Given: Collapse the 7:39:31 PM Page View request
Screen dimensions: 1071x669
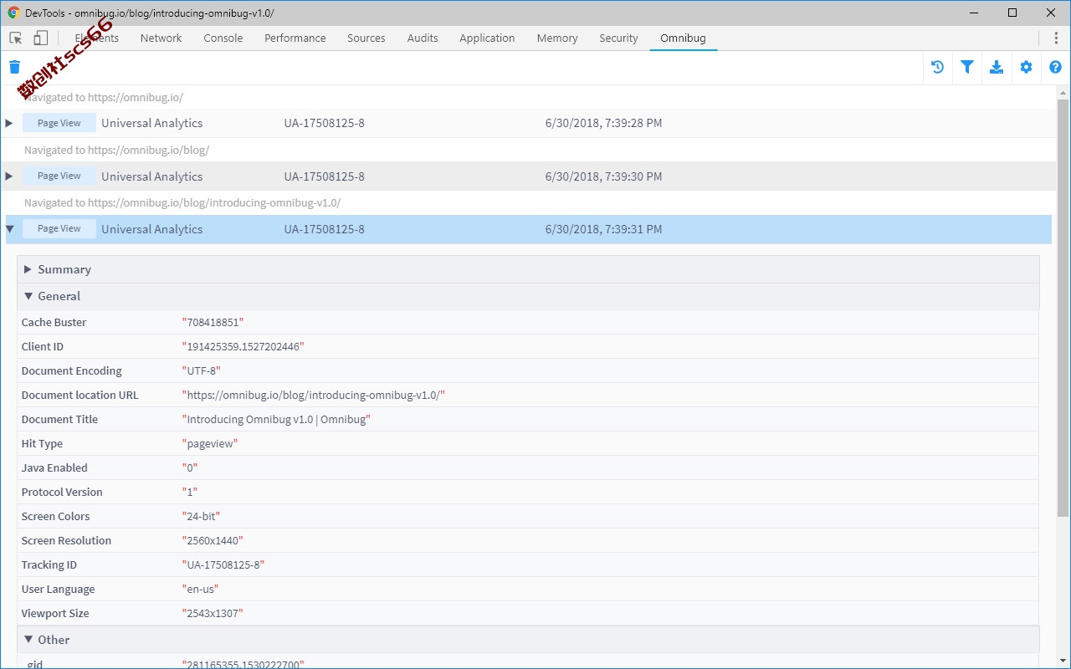Looking at the screenshot, I should (9, 228).
